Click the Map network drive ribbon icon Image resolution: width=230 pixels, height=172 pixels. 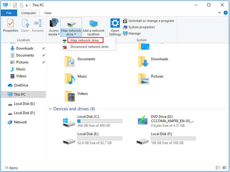click(71, 24)
